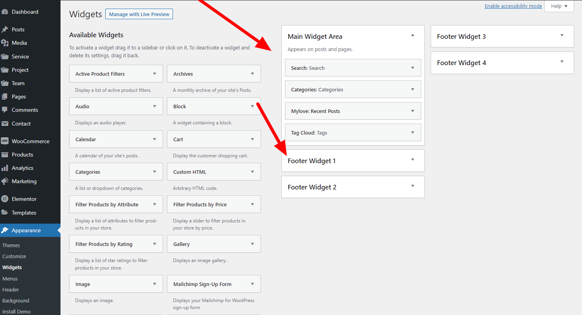This screenshot has height=315, width=582.
Task: Open the Themes submenu item
Action: coord(11,245)
